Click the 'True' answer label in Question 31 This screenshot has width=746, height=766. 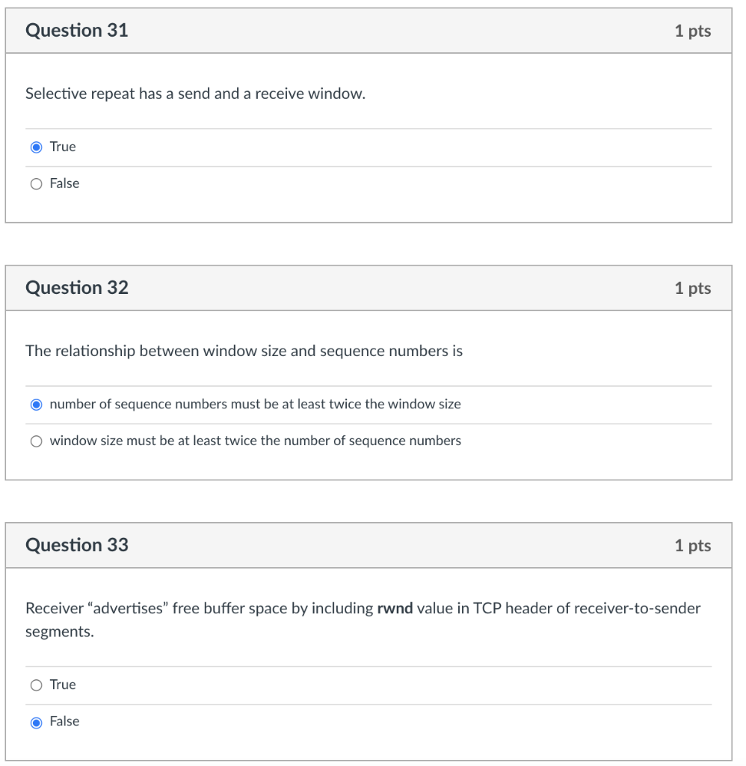click(63, 147)
